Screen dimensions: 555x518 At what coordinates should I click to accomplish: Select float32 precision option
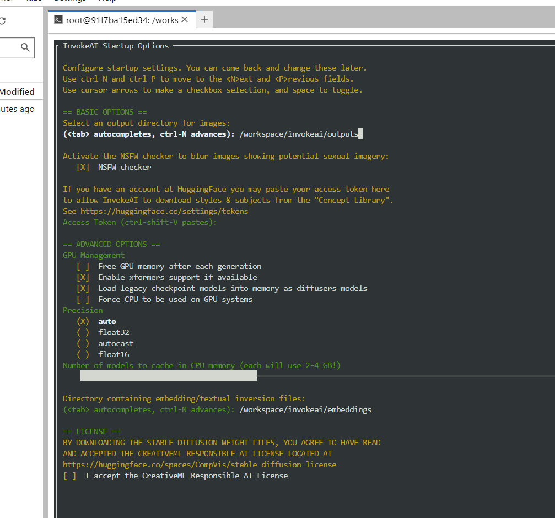click(83, 332)
